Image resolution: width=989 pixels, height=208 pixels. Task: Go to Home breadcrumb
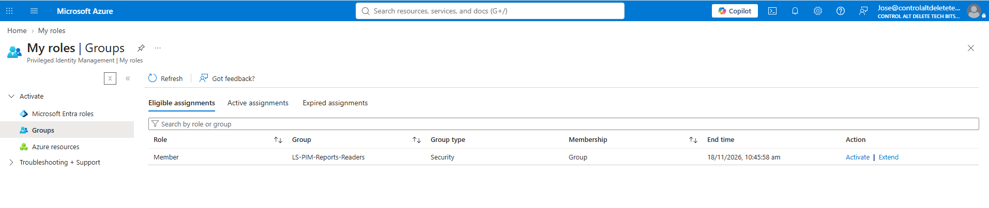click(x=17, y=30)
